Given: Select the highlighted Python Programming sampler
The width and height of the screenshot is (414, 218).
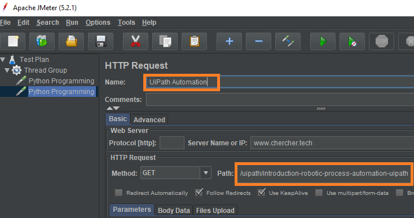Looking at the screenshot, I should 61,92.
